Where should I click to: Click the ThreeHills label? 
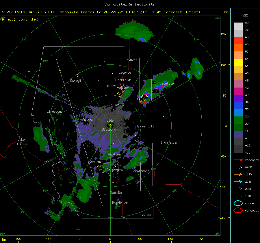click(145, 126)
